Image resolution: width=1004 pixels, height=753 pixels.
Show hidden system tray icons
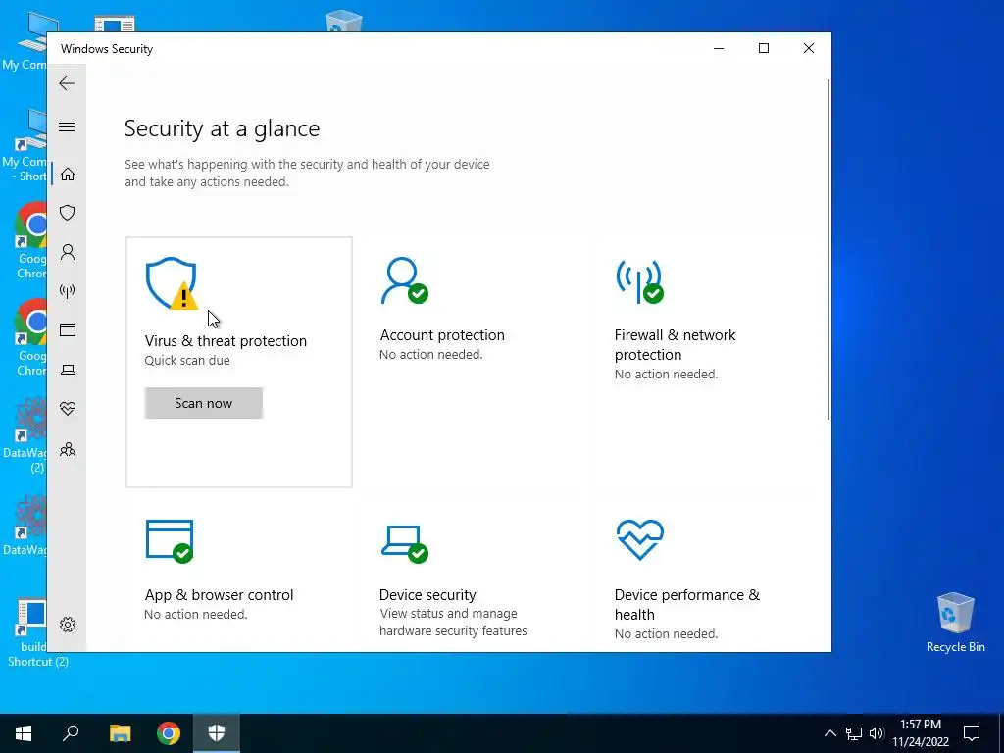point(829,733)
